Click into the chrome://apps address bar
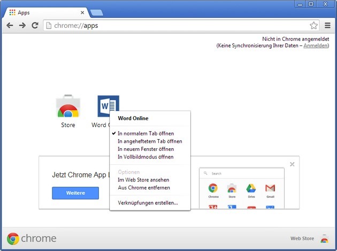This screenshot has height=251, width=337. tap(181, 26)
